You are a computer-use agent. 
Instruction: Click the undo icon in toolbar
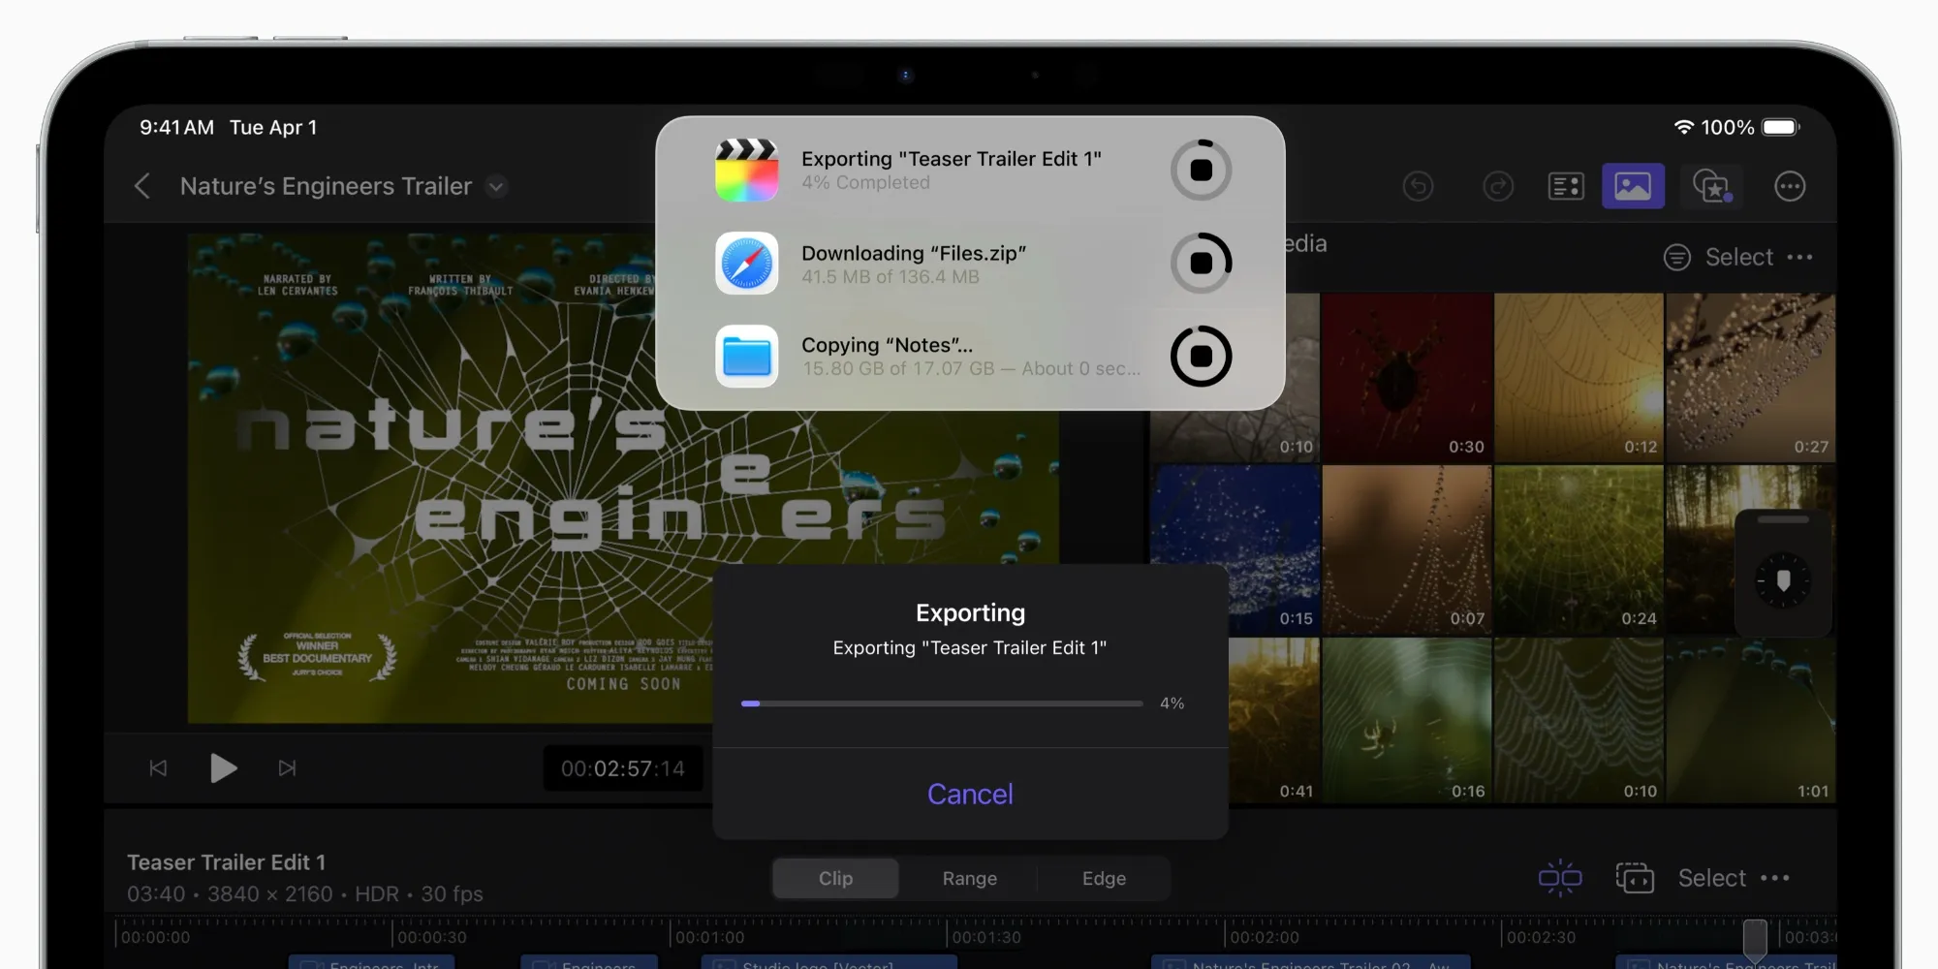1418,186
